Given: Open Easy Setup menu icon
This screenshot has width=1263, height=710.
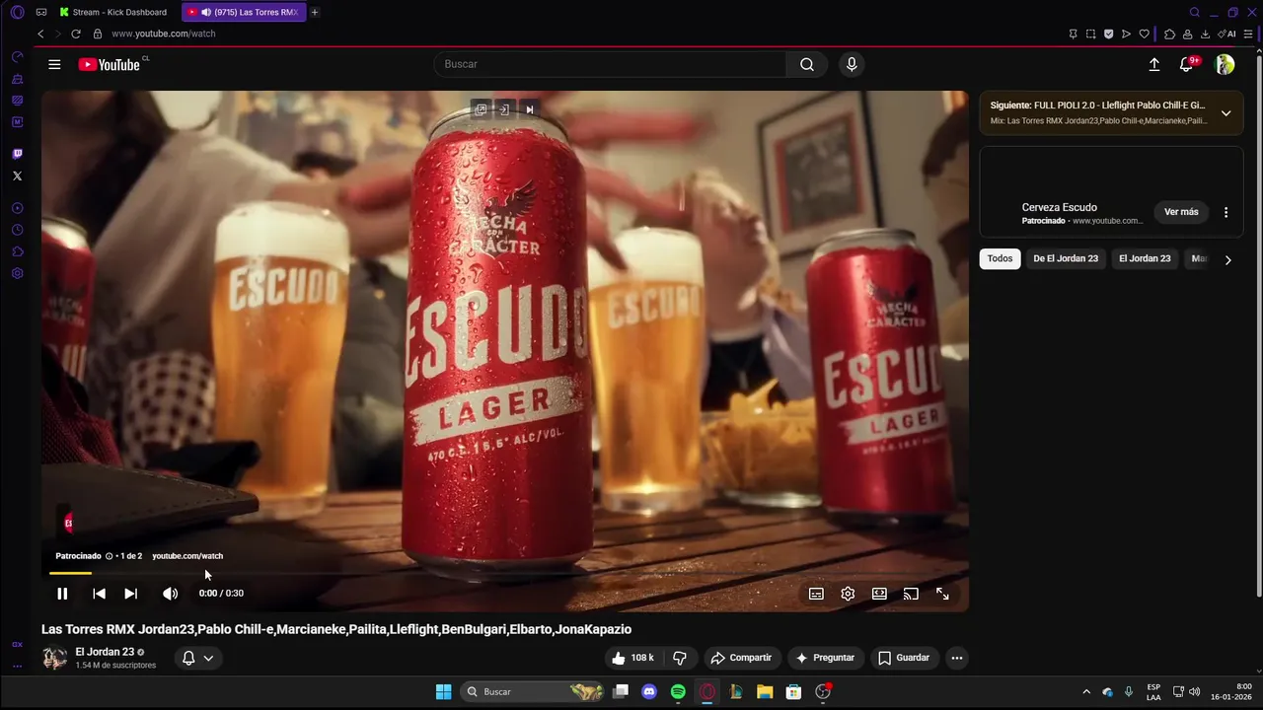Looking at the screenshot, I should (1248, 34).
